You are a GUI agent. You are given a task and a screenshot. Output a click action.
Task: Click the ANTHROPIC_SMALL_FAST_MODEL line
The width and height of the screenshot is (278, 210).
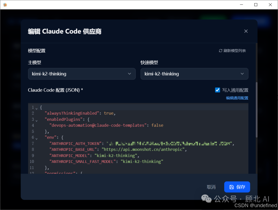click(x=106, y=162)
